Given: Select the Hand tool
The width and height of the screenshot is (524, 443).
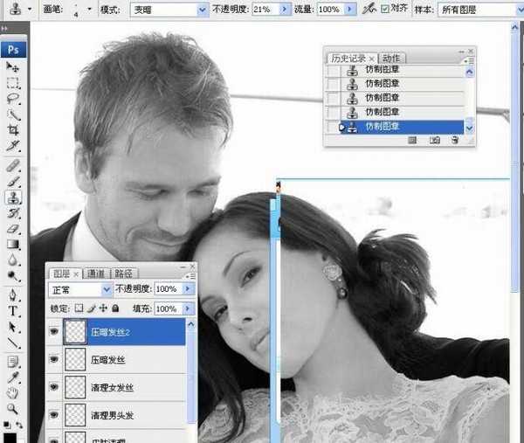Looking at the screenshot, I should (x=13, y=392).
